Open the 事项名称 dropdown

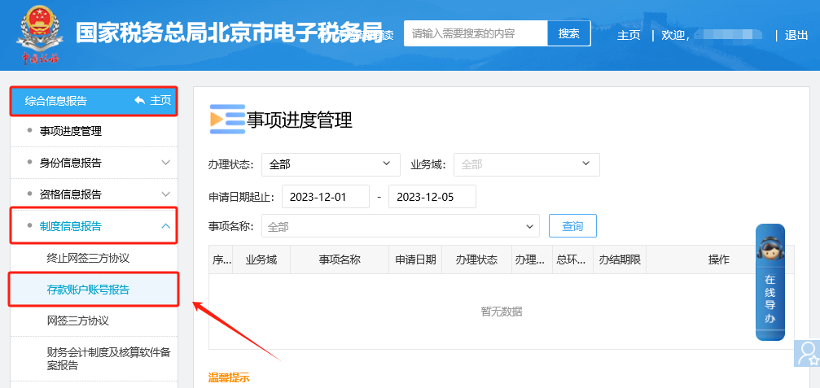(x=400, y=226)
